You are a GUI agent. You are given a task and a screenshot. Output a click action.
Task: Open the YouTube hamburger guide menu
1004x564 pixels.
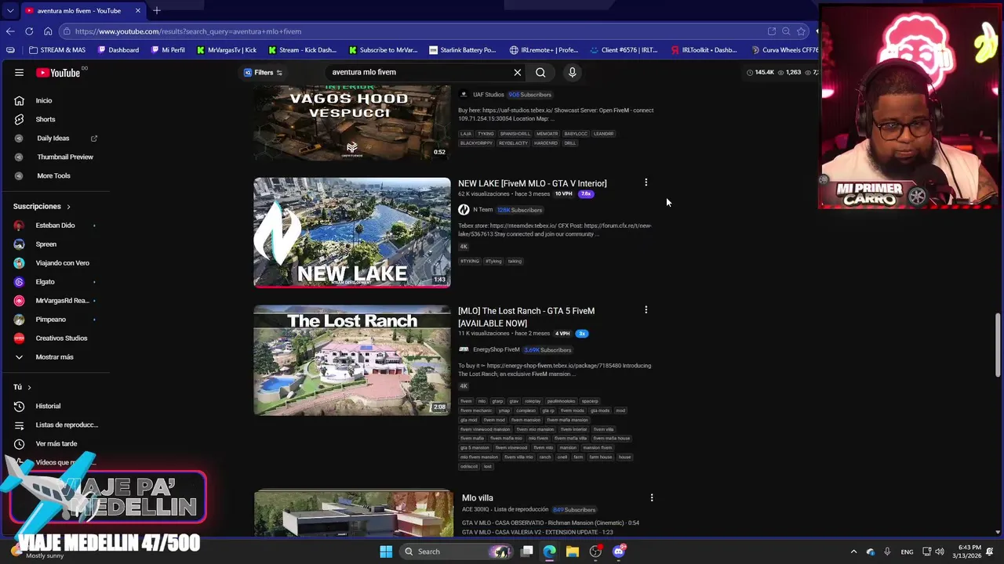pos(19,72)
